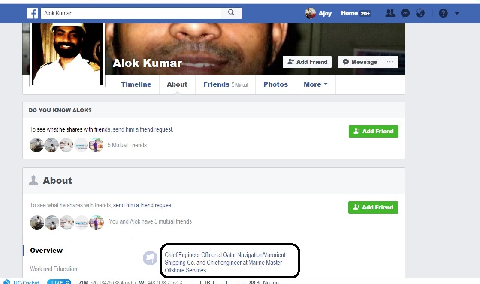Click Add Friend on the cover photo

pos(307,62)
